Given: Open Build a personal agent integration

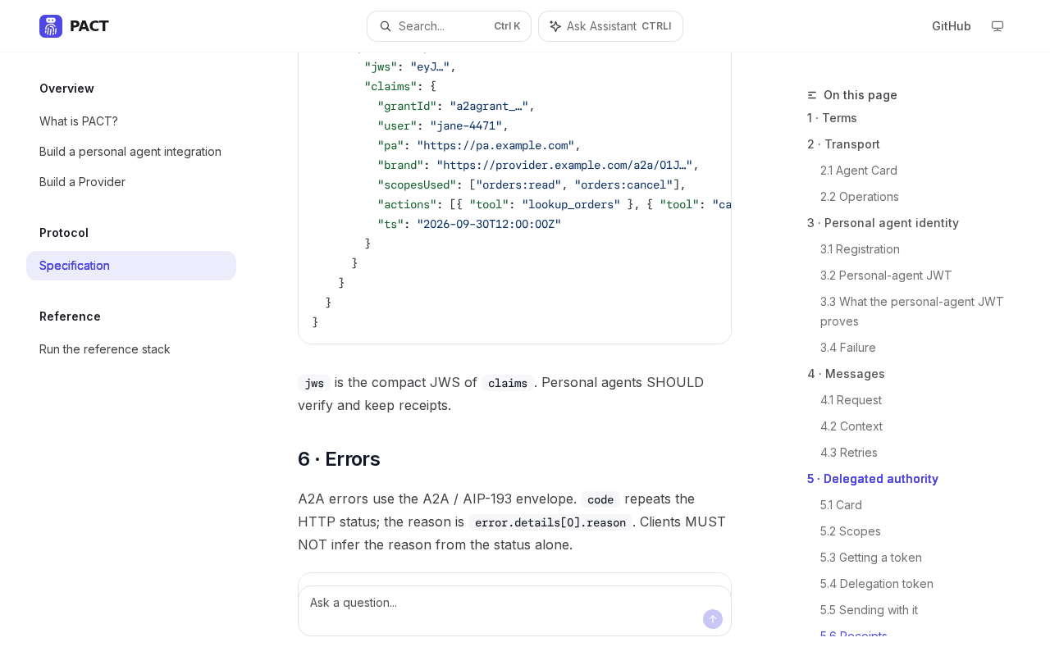Looking at the screenshot, I should tap(131, 152).
